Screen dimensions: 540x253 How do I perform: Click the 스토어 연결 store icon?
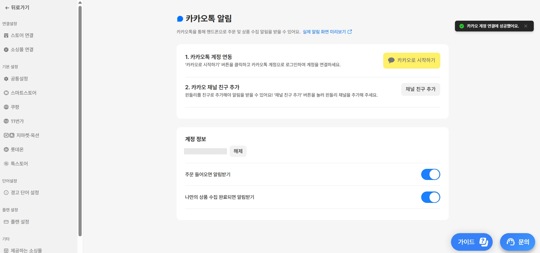click(6, 35)
